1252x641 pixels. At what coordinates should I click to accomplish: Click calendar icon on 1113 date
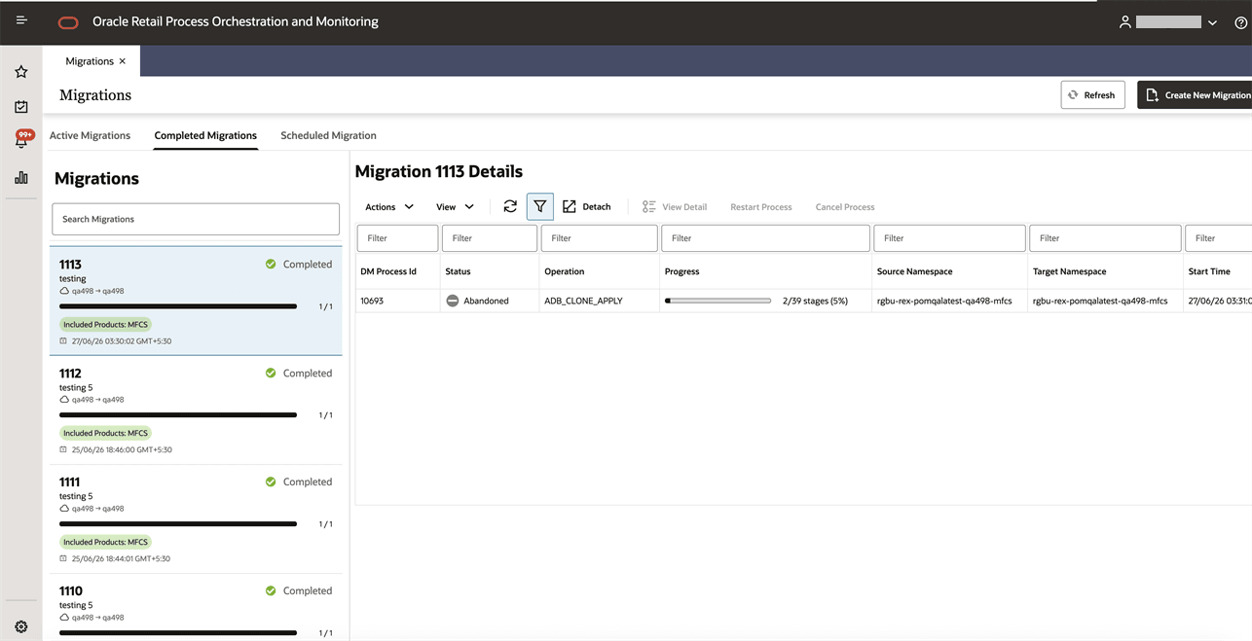click(x=63, y=341)
